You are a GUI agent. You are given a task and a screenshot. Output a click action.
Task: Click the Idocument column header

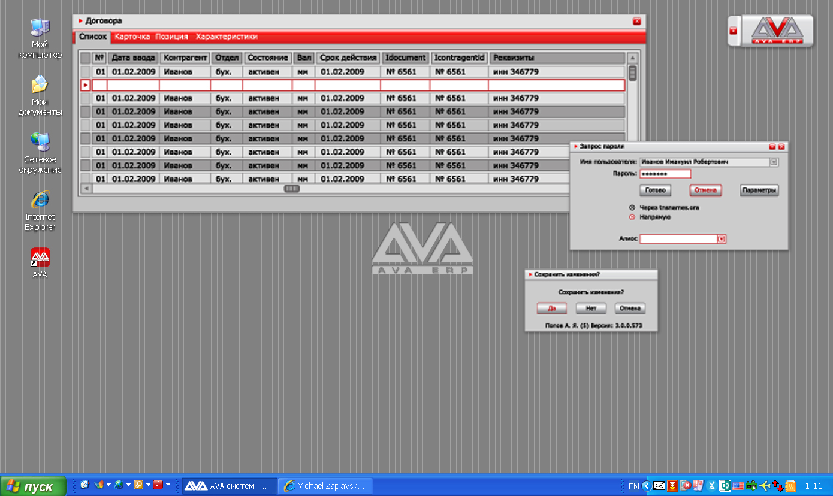pos(406,58)
